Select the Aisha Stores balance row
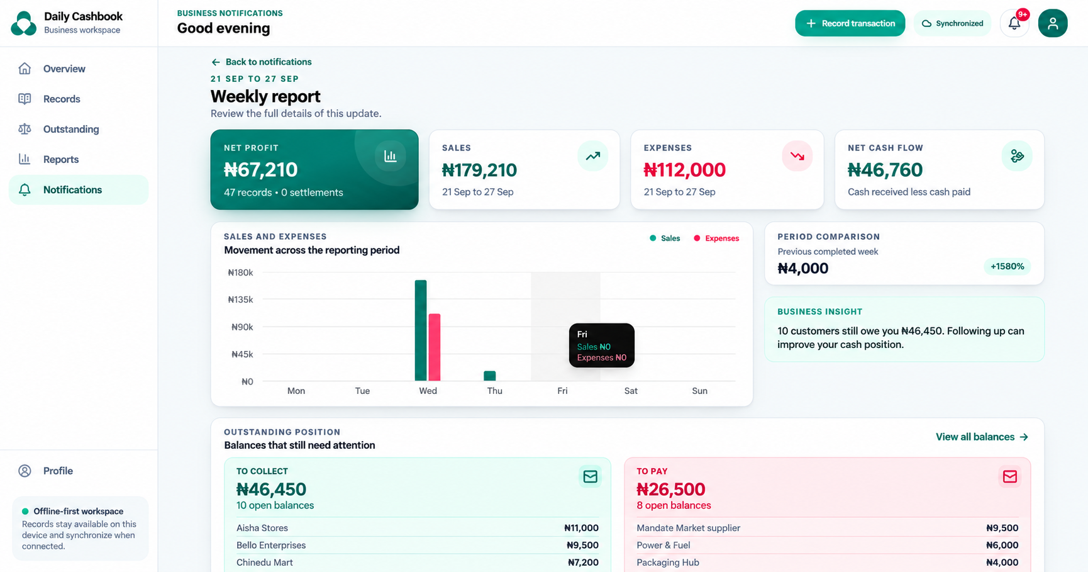 (x=417, y=528)
